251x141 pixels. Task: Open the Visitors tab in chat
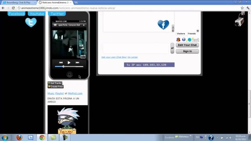(181, 34)
